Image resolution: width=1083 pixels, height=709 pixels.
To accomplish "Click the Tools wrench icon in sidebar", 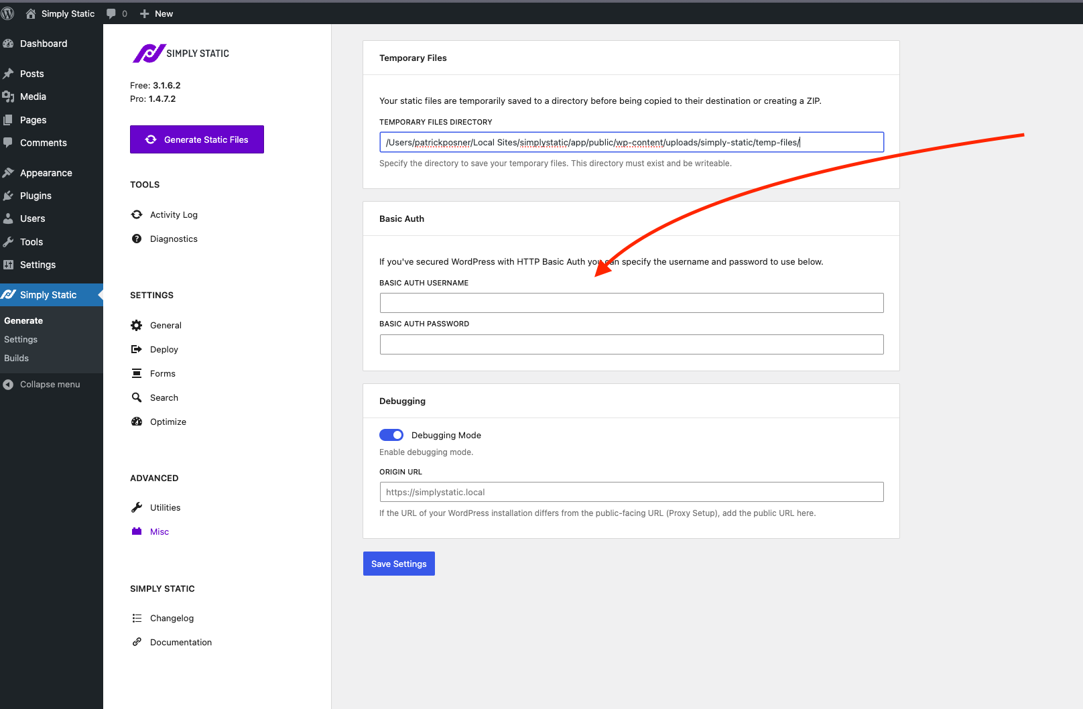I will [8, 242].
